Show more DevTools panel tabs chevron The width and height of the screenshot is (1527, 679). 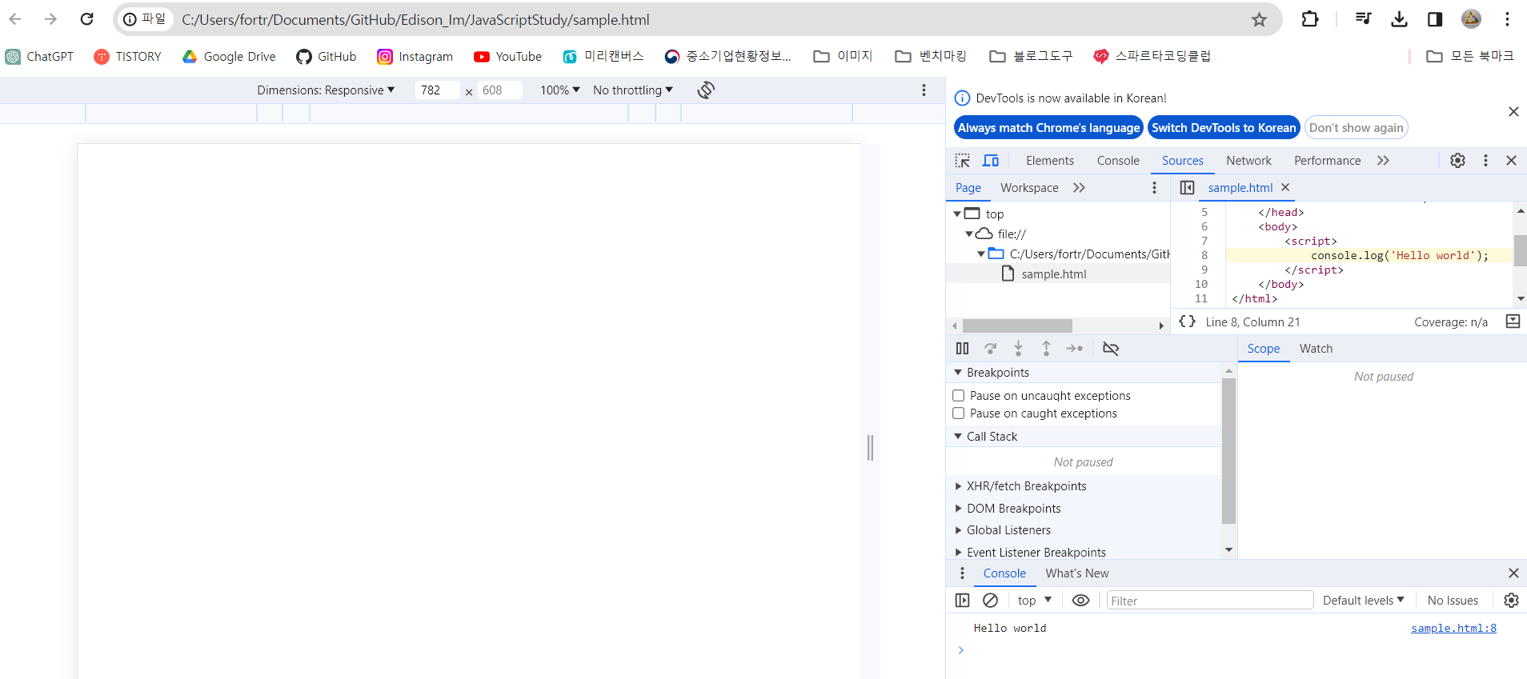coord(1383,161)
